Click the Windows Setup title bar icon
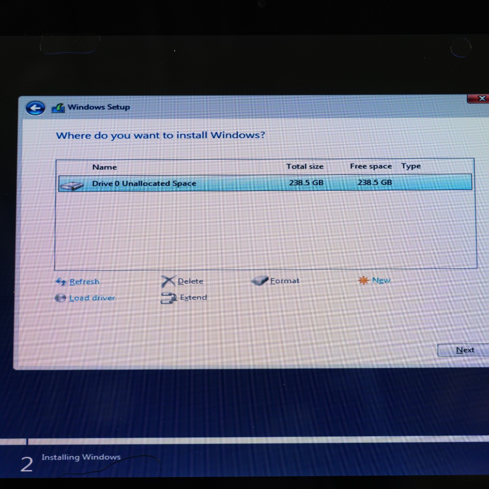The width and height of the screenshot is (489, 489). (x=58, y=108)
